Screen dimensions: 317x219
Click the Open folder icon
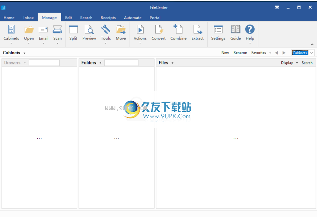tap(29, 29)
